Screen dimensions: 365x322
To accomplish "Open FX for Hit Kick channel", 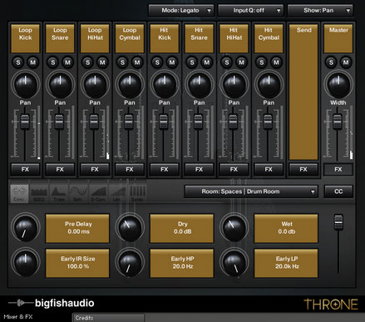I will coord(165,169).
